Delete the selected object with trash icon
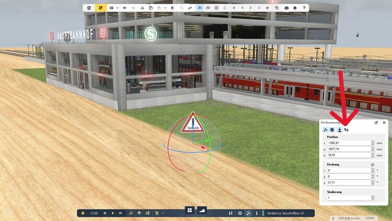This screenshot has height=221, width=392. [172, 8]
